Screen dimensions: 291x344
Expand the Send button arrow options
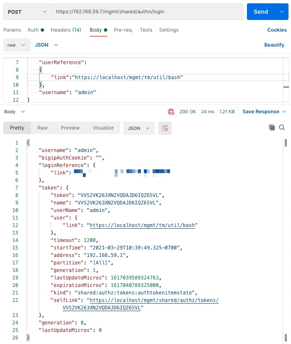click(x=281, y=12)
